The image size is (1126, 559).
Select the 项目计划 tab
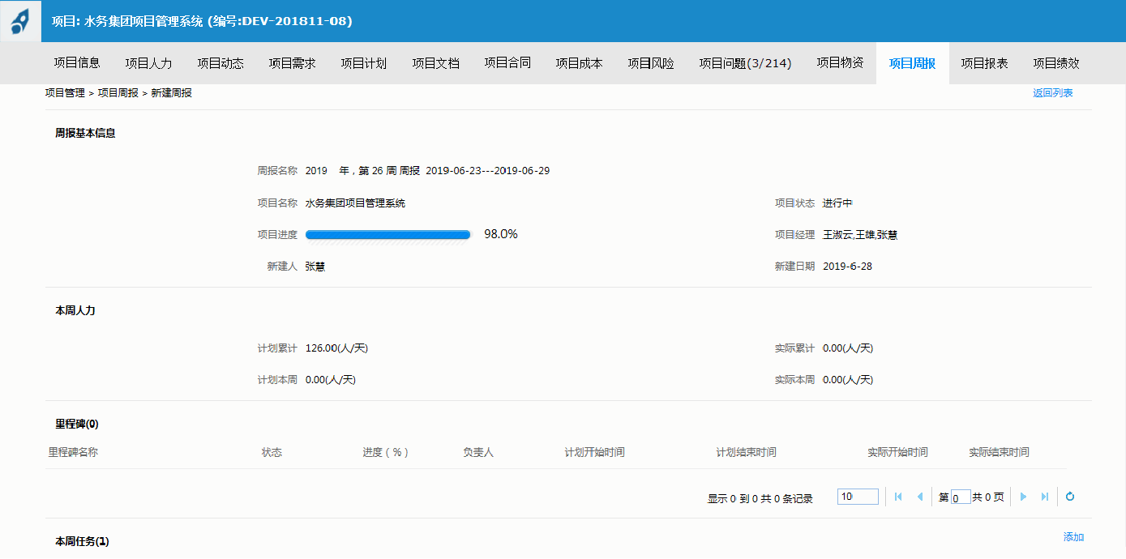click(363, 63)
